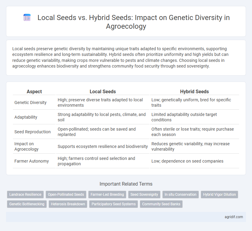Select the Hybrid Vigor Dilution tag
Viewport: 252px width, 231px height.
click(219, 194)
